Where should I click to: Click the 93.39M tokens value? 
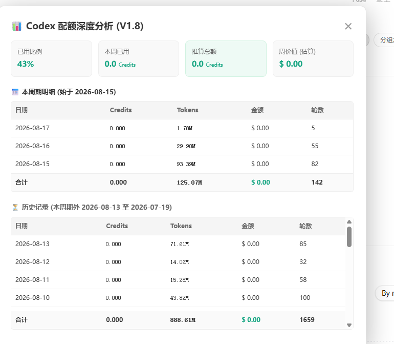click(x=186, y=164)
